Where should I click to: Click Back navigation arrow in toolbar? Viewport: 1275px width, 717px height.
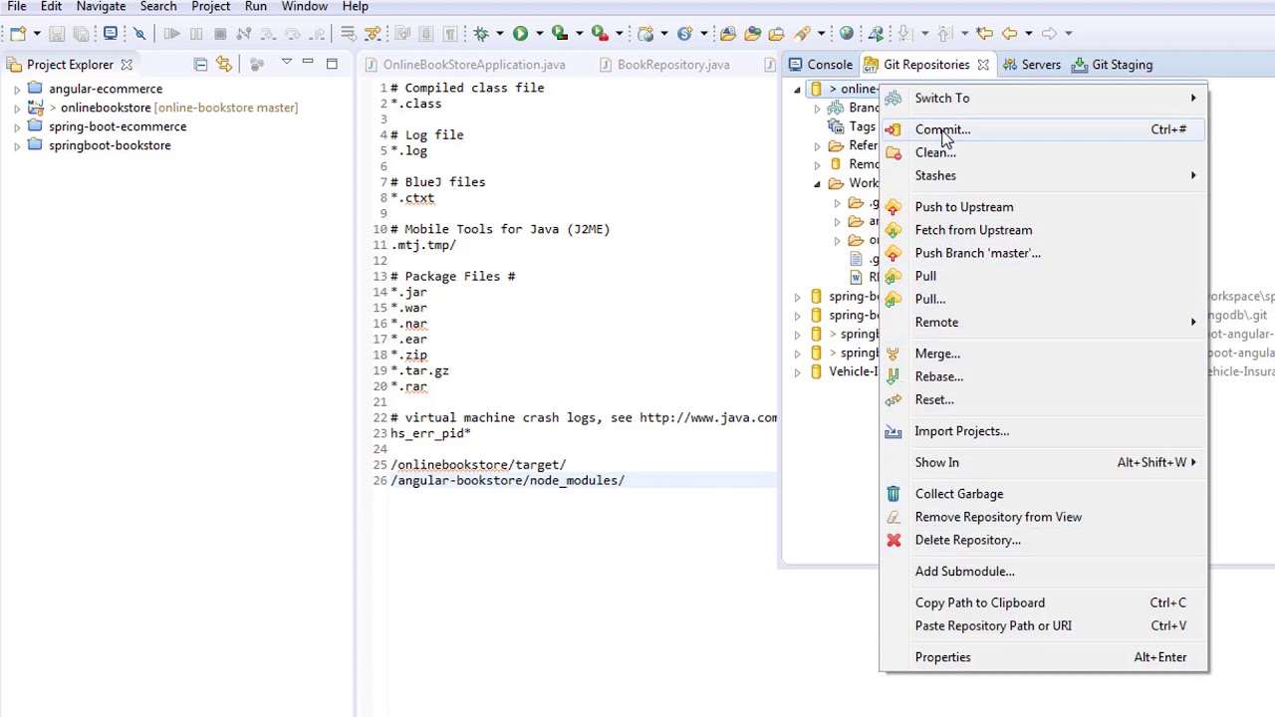point(1010,34)
